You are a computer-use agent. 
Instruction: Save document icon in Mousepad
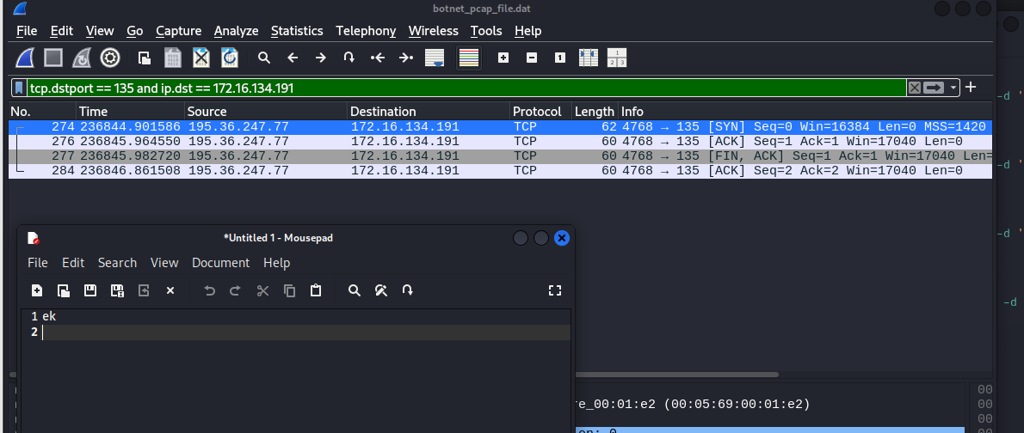point(90,290)
